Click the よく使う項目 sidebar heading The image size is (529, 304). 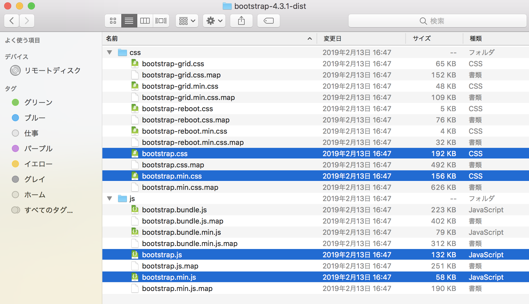click(22, 40)
